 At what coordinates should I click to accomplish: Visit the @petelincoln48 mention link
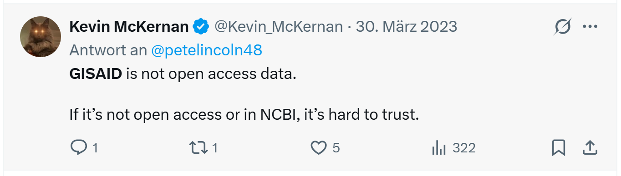pos(207,50)
